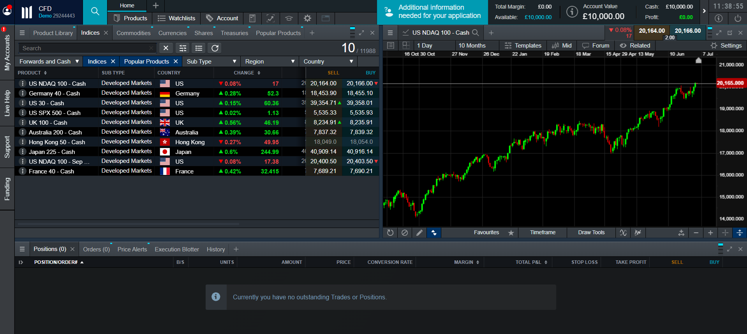
Task: Open the platform info icon under clock
Action: pyautogui.click(x=719, y=18)
